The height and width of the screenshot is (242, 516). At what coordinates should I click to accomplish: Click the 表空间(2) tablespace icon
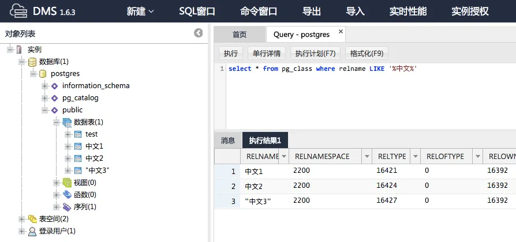(32, 219)
